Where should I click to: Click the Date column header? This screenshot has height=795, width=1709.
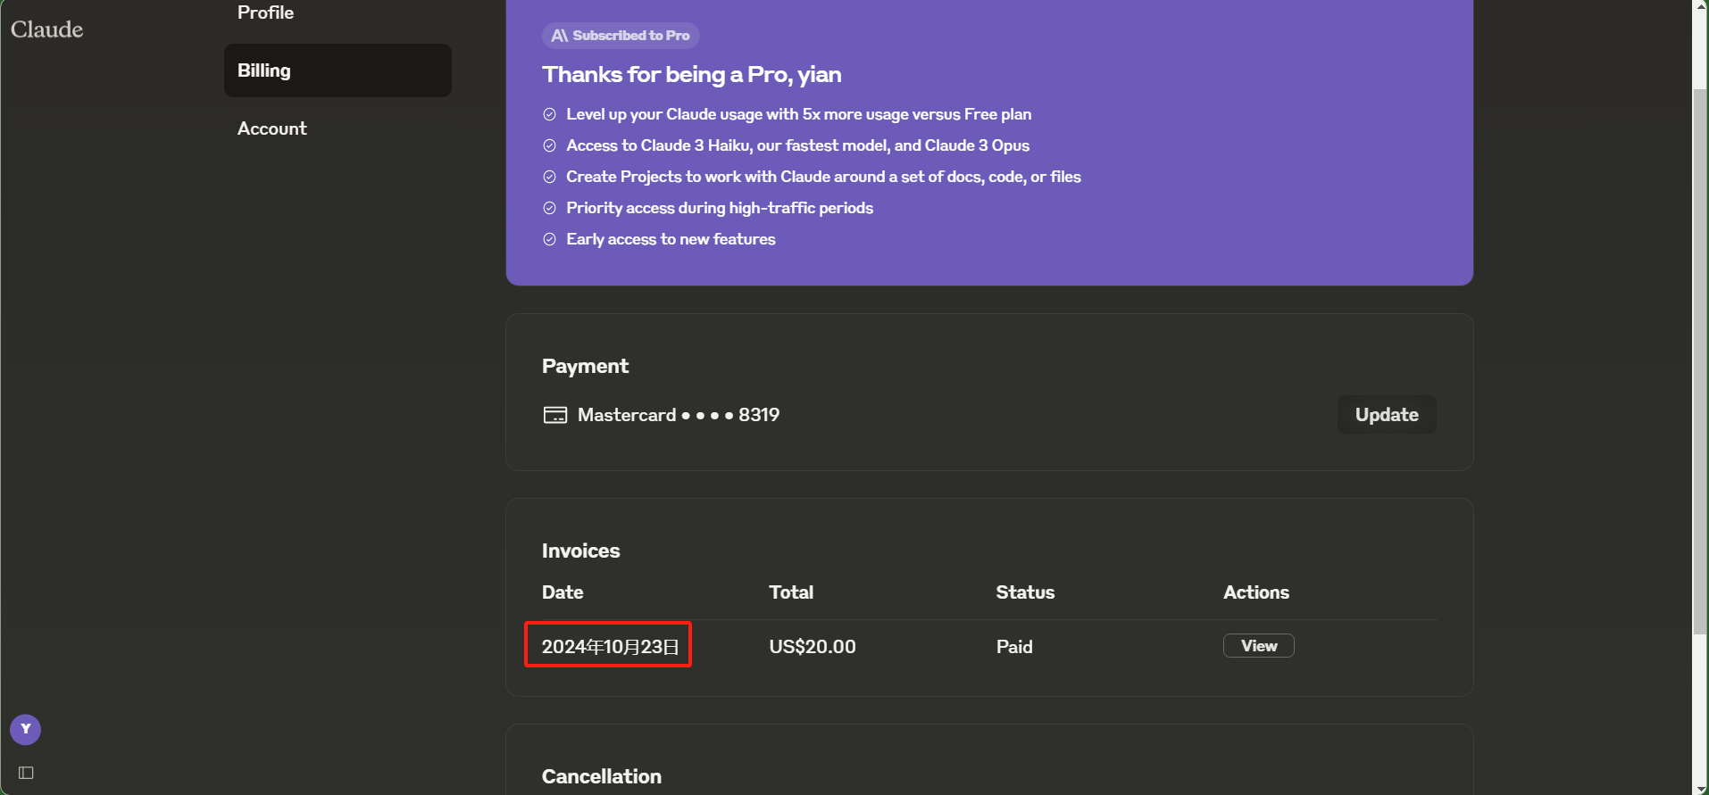tap(563, 592)
